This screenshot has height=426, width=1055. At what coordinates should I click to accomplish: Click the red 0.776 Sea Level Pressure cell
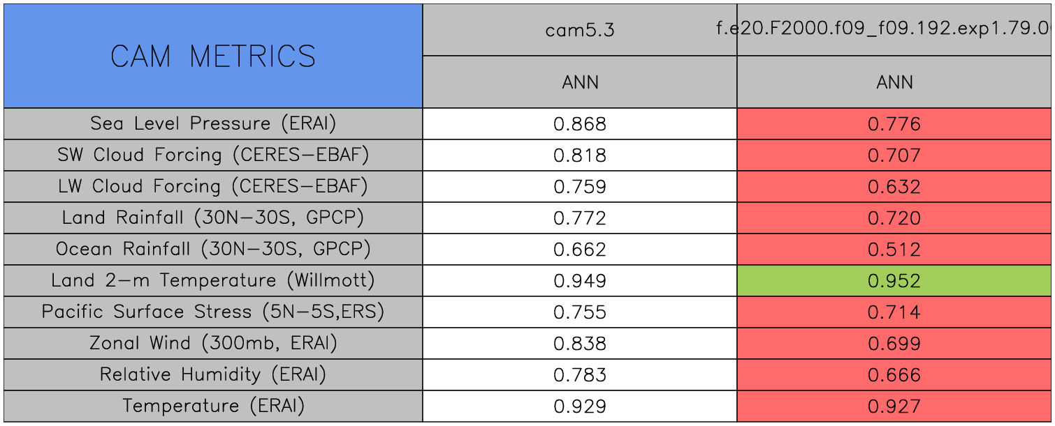[894, 124]
